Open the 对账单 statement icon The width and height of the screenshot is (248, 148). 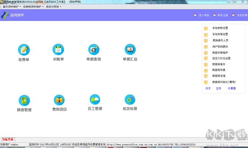[58, 49]
